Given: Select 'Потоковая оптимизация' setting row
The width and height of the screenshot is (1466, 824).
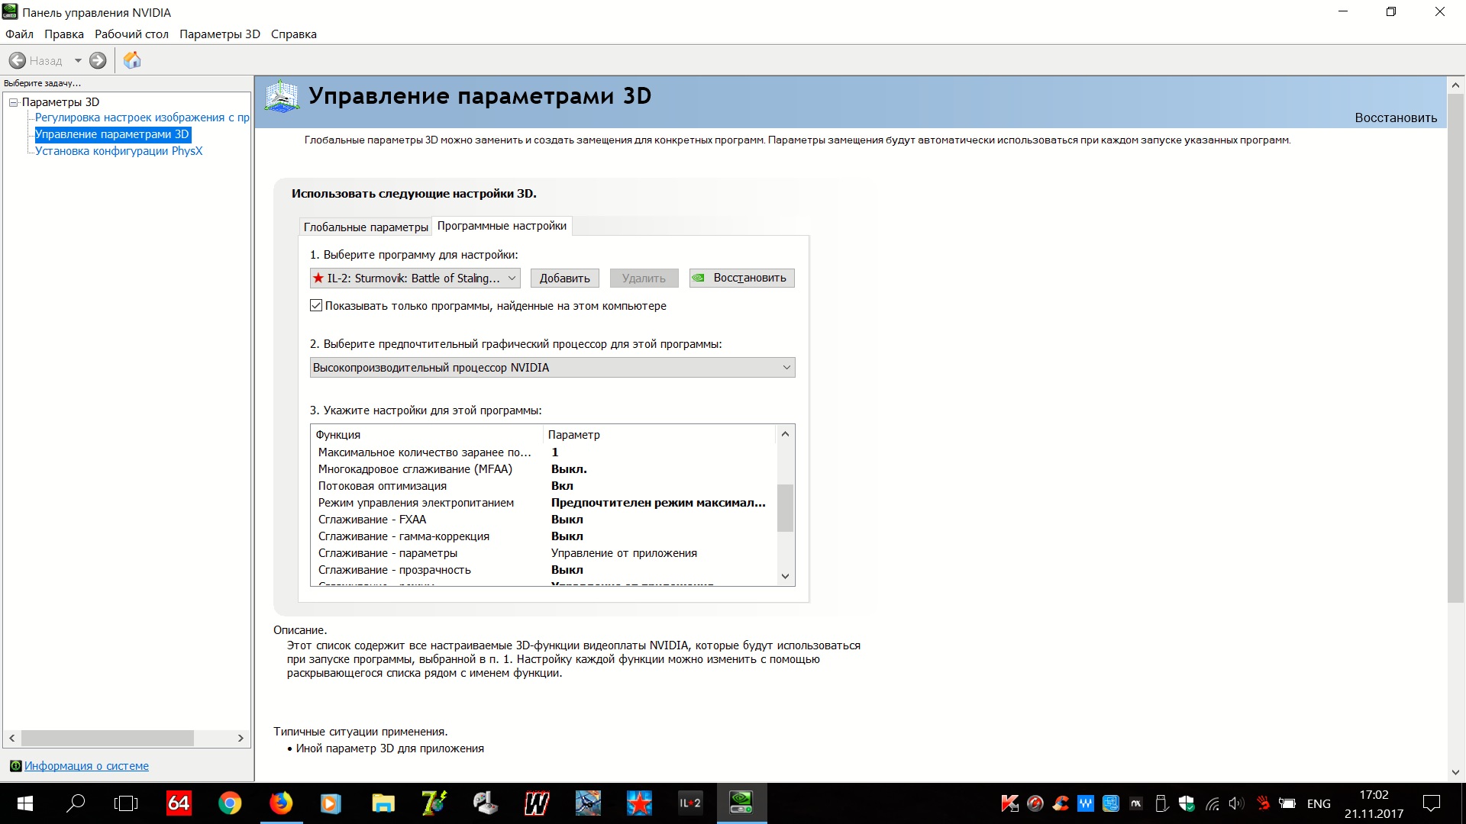Looking at the screenshot, I should coord(544,486).
